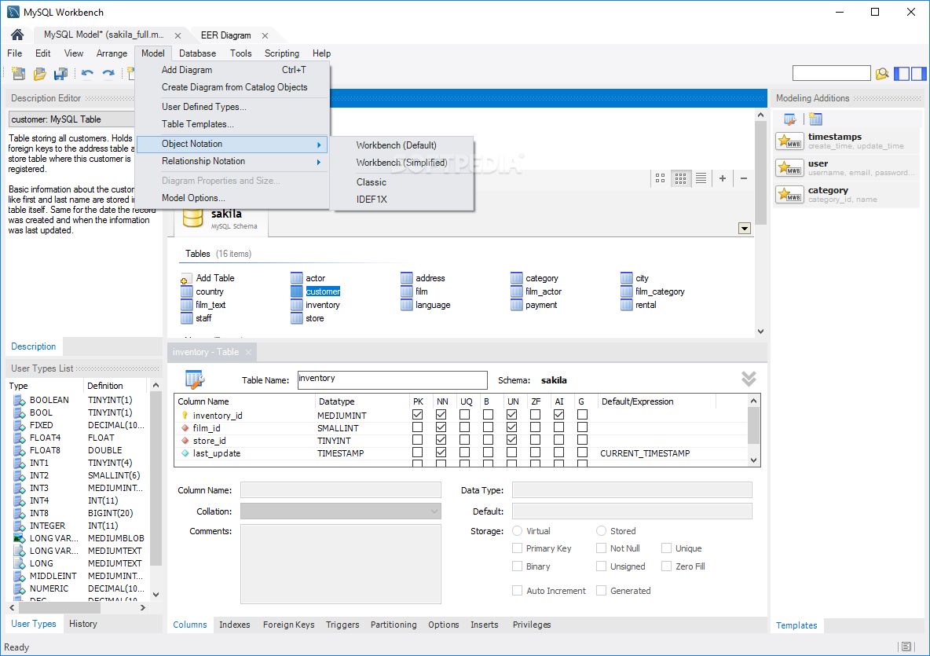Toggle NN checkbox for last_update column

coord(441,452)
